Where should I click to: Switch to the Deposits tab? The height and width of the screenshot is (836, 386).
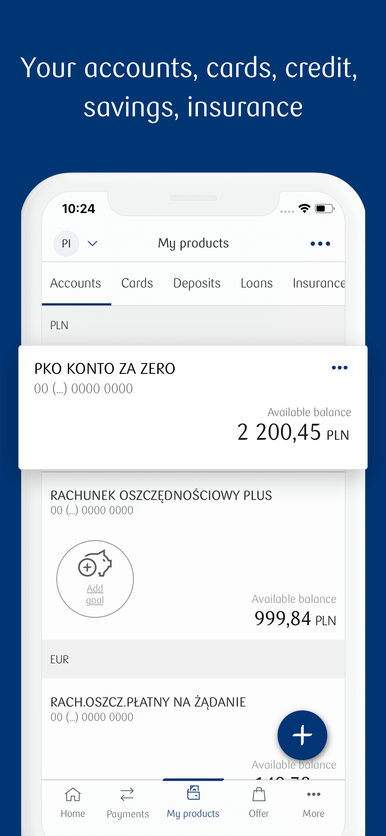[x=196, y=283]
